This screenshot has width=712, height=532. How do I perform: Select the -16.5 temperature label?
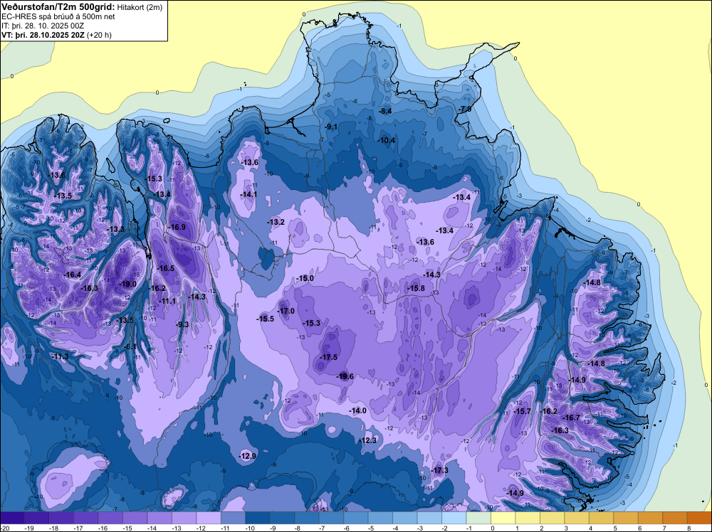click(x=166, y=268)
